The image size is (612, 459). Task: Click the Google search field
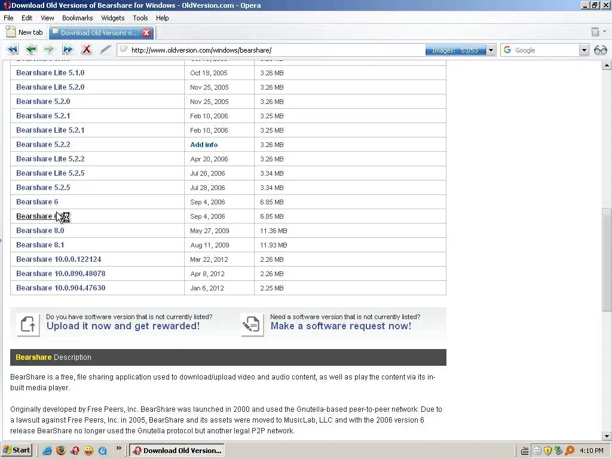click(x=546, y=50)
